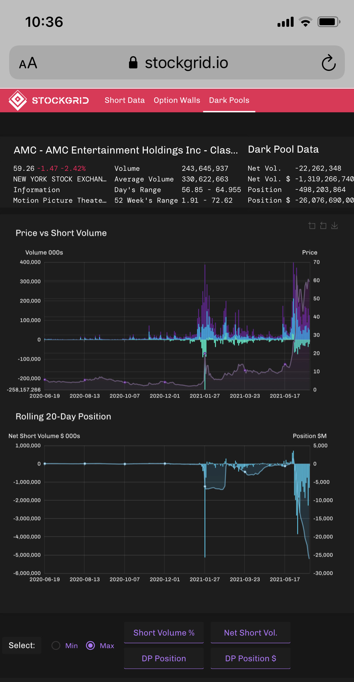Image resolution: width=354 pixels, height=682 pixels.
Task: Tap the AMC Entertainment Holdings title
Action: [x=126, y=150]
